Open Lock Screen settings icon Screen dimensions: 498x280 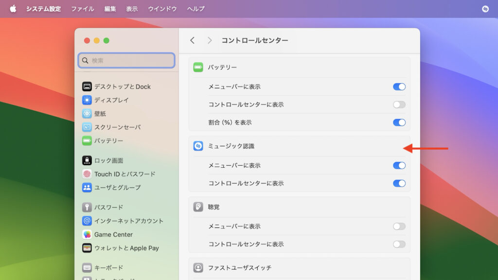[x=87, y=160]
